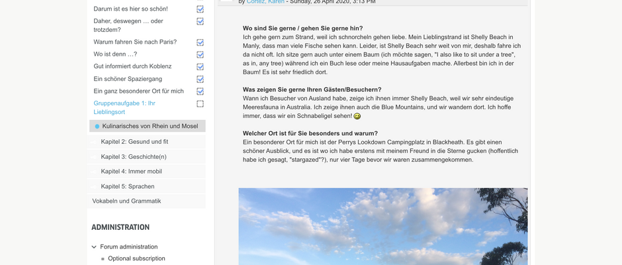Click bullet icon beside Optional subscription
This screenshot has height=265, width=622.
tap(103, 258)
